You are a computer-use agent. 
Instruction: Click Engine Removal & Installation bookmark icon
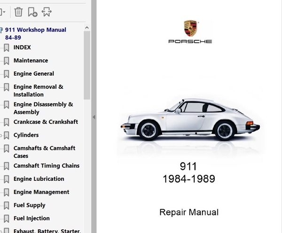pyautogui.click(x=7, y=87)
